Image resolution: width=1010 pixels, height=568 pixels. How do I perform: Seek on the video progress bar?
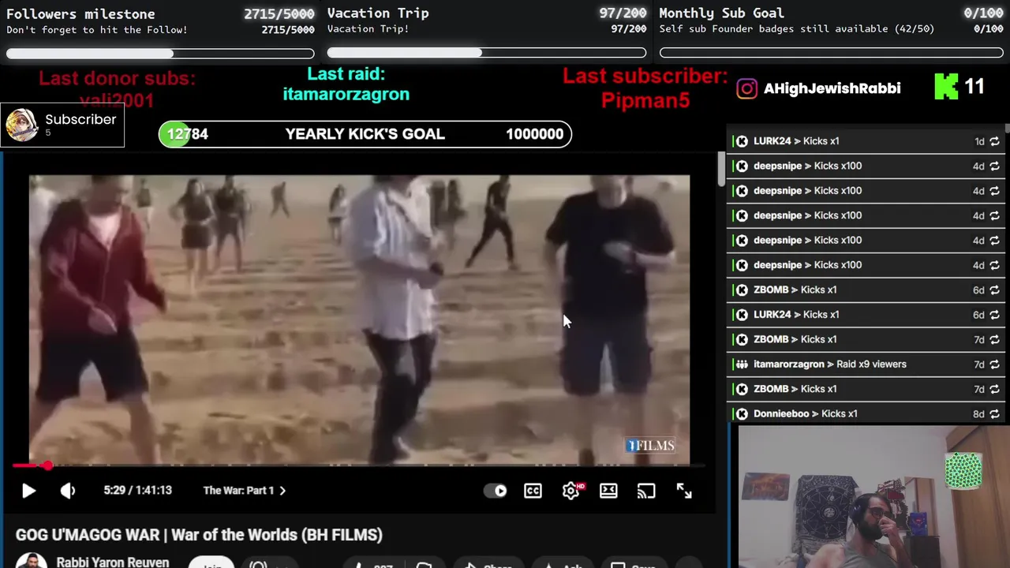359,465
